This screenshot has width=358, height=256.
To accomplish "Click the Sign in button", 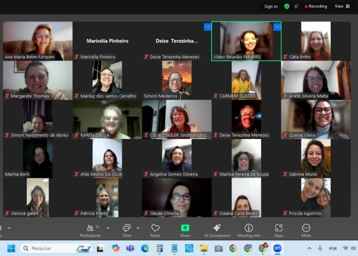I will [x=271, y=6].
